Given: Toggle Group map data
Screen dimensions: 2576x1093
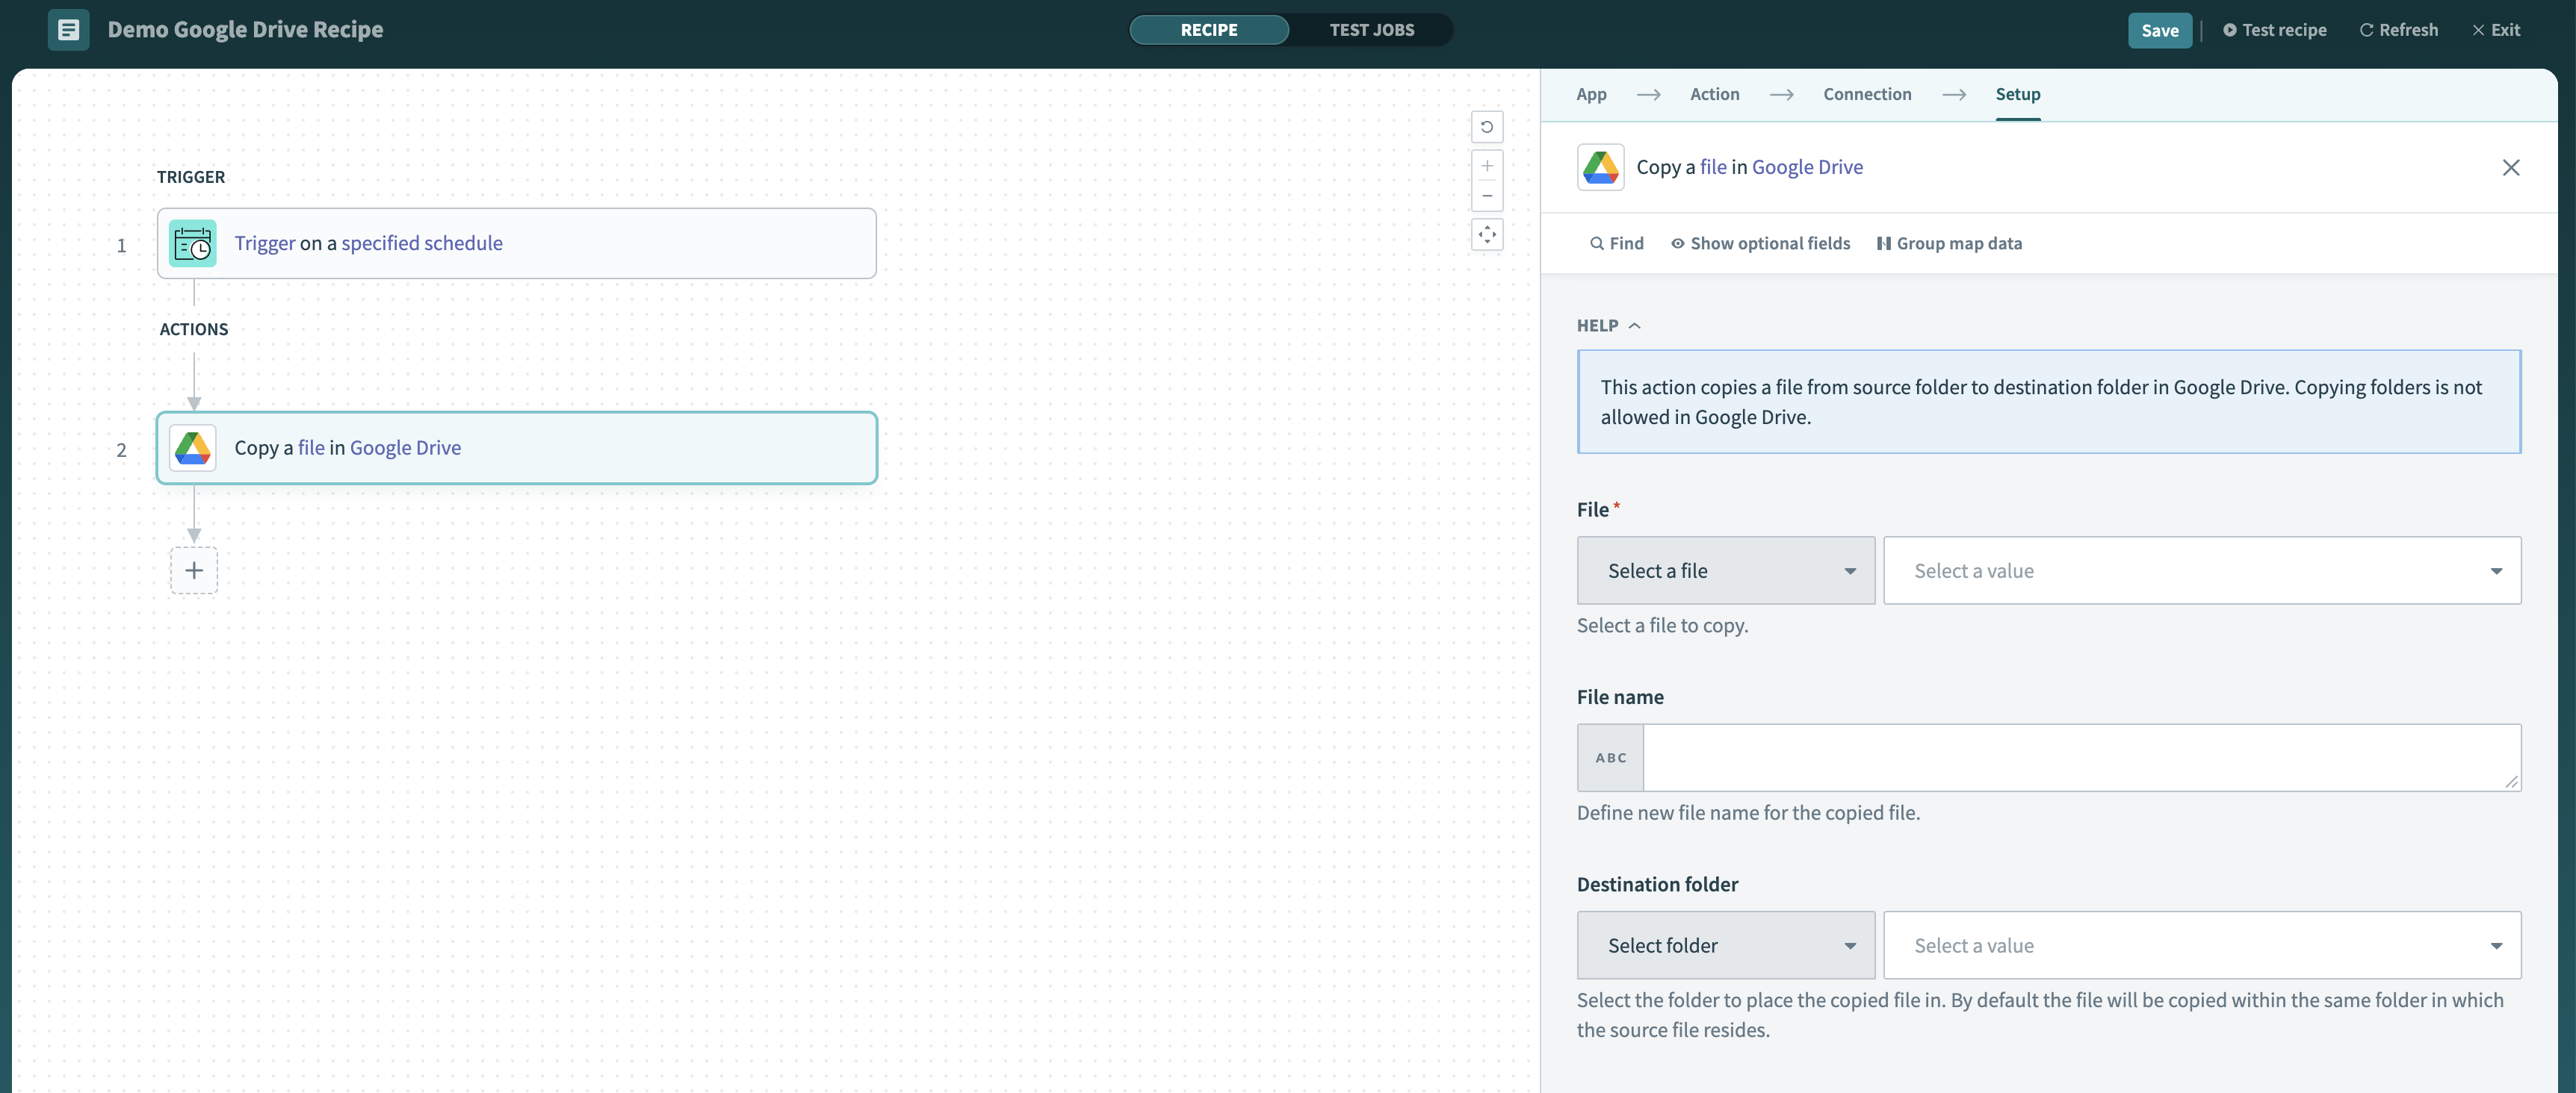Looking at the screenshot, I should coord(1949,244).
